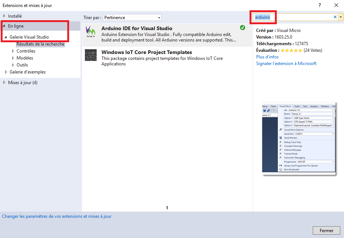This screenshot has height=238, width=344.
Task: Click the Créé par Visual Micro text
Action: point(279,30)
